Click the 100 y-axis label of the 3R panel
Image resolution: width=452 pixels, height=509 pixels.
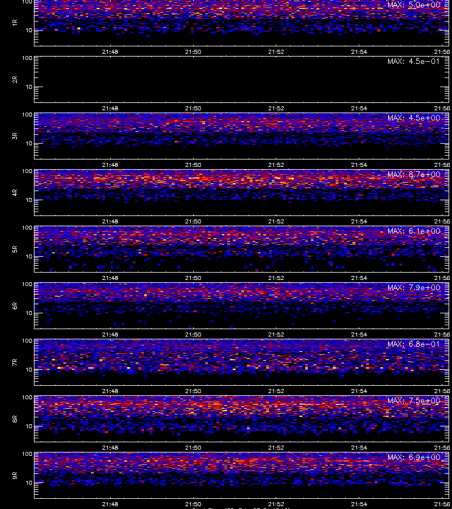coord(27,115)
